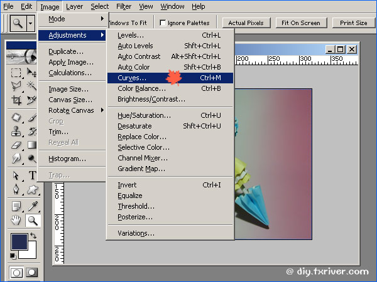Choose Duplicate menu item
This screenshot has height=282, width=377.
pos(72,51)
